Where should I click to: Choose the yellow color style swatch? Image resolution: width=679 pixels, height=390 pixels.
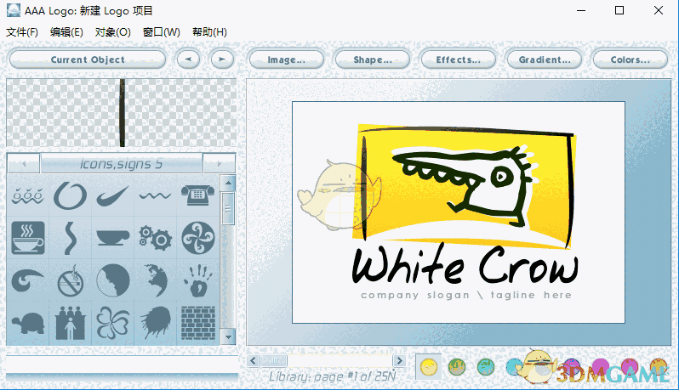point(429,367)
